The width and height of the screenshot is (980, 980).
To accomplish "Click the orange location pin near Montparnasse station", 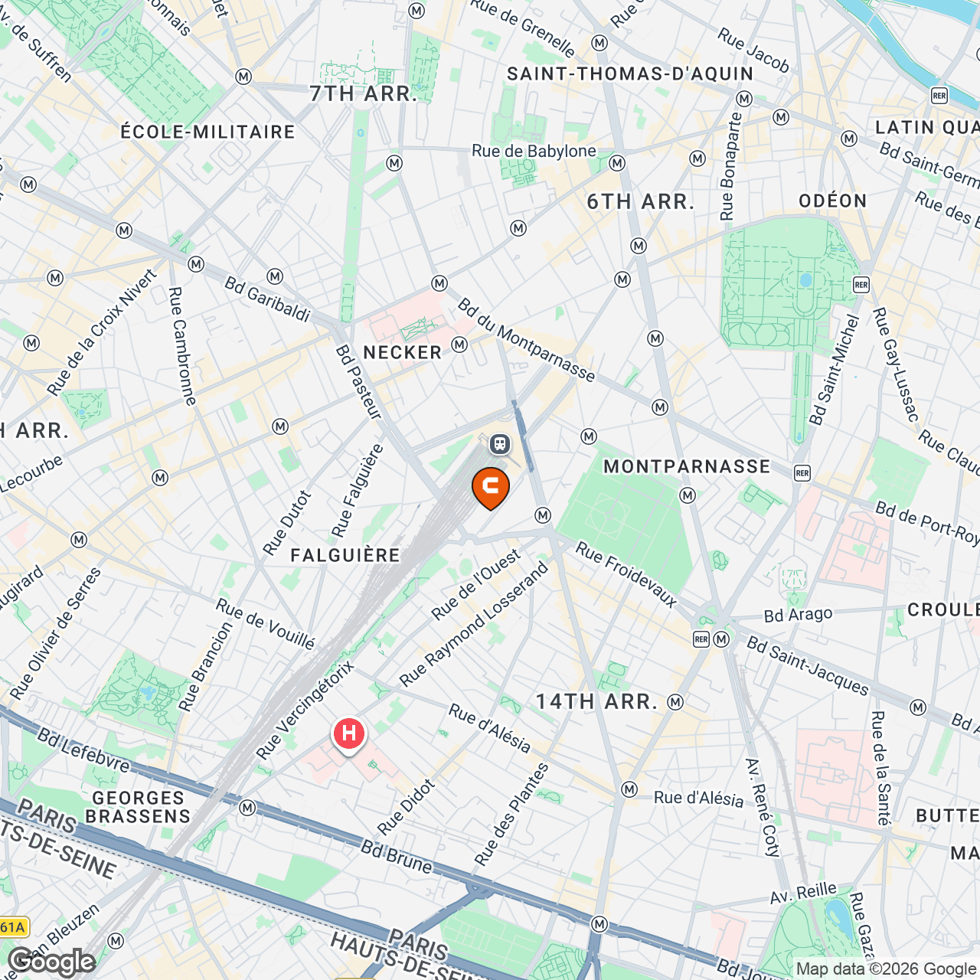I will pos(491,488).
